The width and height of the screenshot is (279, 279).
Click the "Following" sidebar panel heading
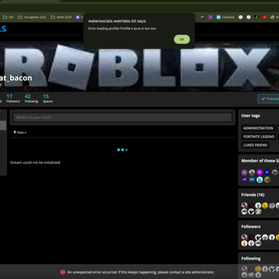pos(250,259)
